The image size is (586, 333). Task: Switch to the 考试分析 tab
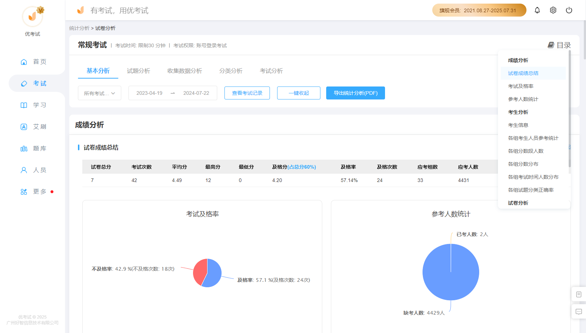click(271, 71)
